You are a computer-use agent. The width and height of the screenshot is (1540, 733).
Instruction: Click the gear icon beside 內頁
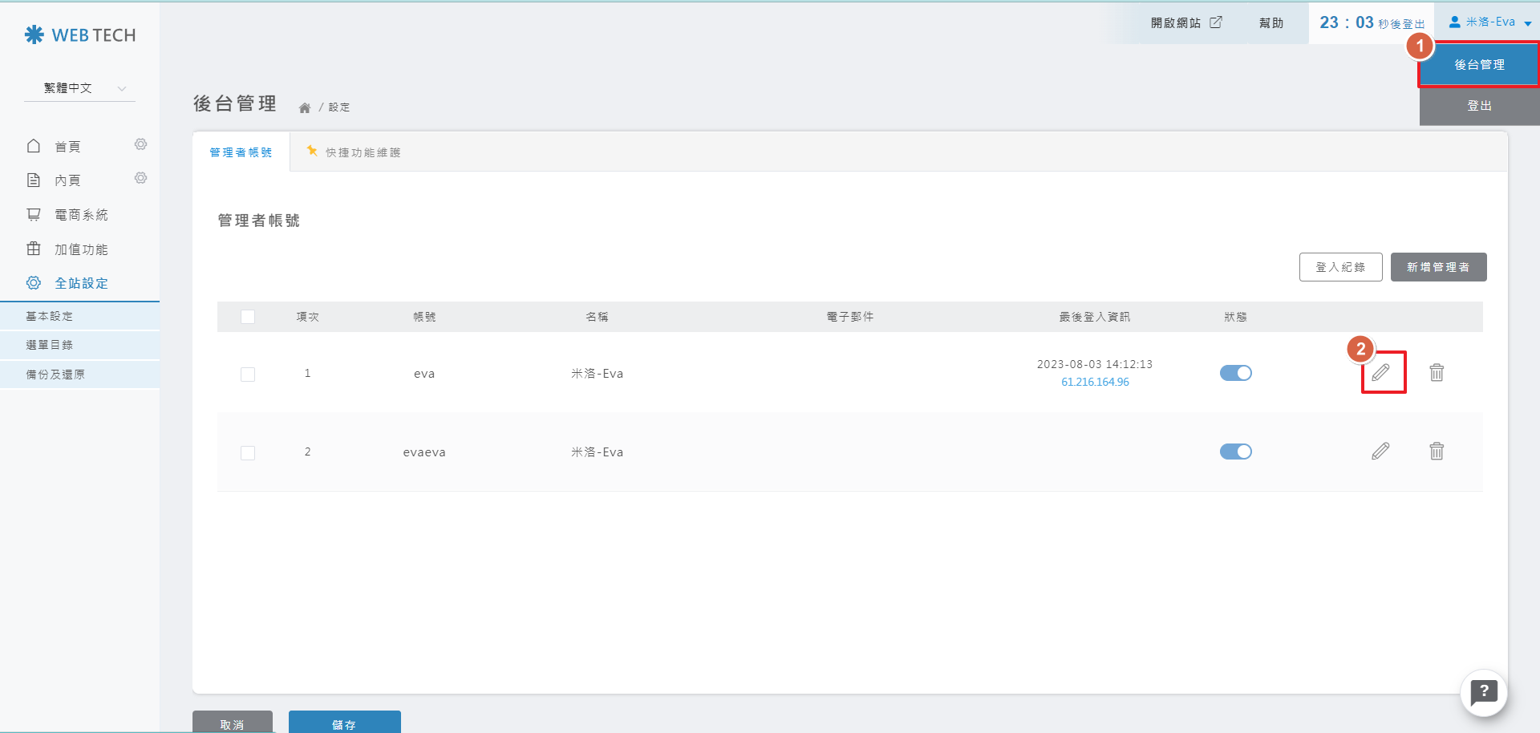pos(141,178)
